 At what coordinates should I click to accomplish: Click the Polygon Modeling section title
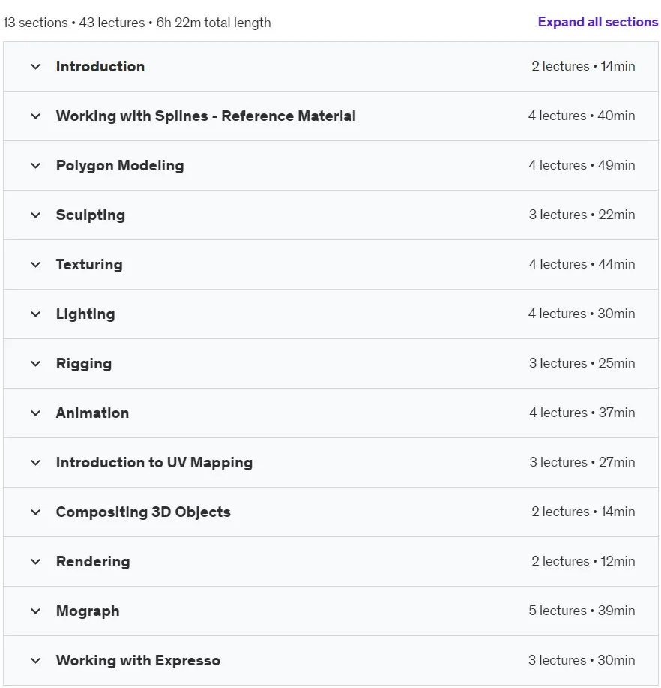120,166
